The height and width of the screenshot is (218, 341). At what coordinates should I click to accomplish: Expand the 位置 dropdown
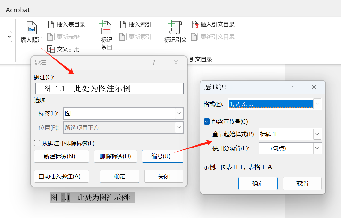(x=179, y=127)
